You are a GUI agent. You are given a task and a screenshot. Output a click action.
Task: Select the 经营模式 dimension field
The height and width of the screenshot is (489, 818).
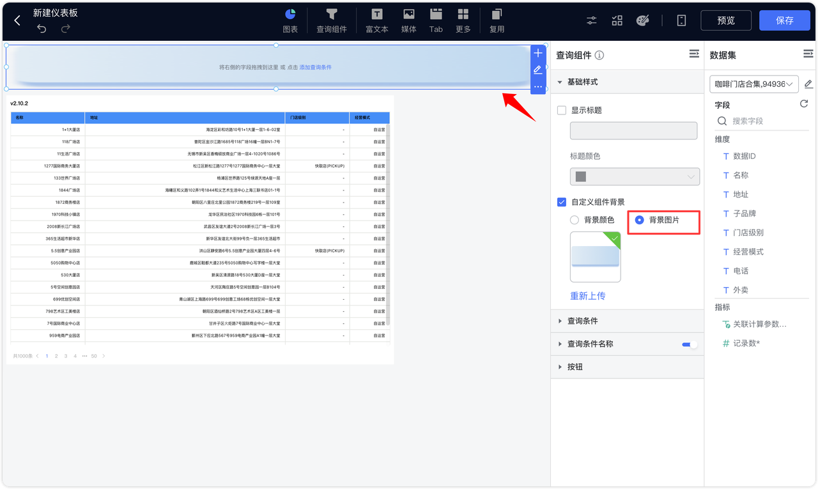748,252
